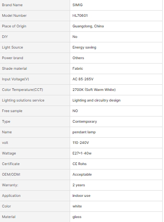Select the 2 years warranty value
Screen dimensions: 164x222
click(78, 185)
